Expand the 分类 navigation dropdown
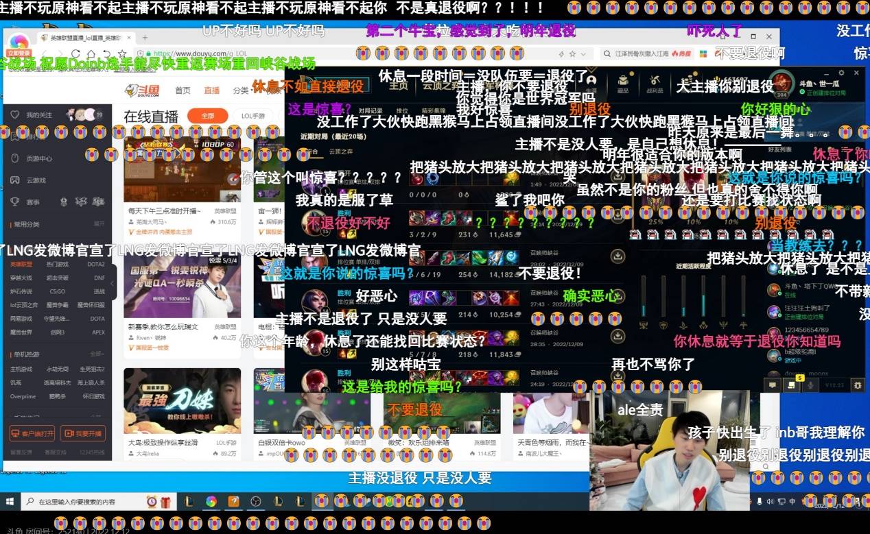870x534 pixels. [242, 90]
